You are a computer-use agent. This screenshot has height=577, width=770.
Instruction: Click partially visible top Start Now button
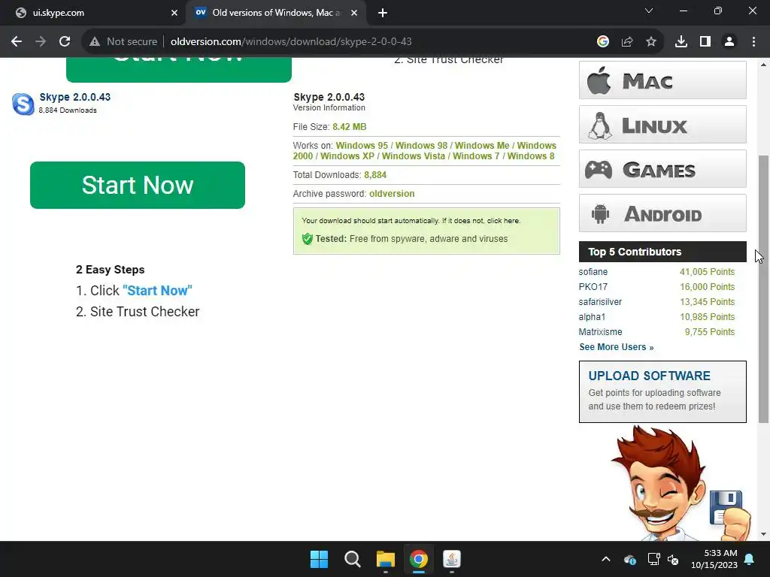(179, 70)
